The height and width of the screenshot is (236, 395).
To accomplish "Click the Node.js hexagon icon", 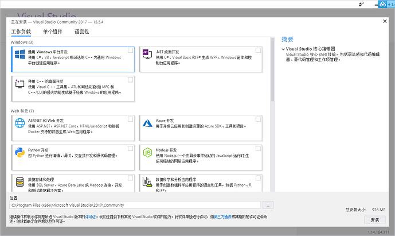I will click(x=147, y=153).
